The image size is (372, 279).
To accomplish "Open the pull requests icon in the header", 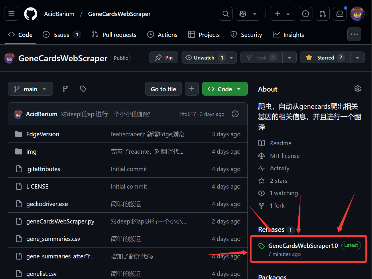I will [323, 14].
